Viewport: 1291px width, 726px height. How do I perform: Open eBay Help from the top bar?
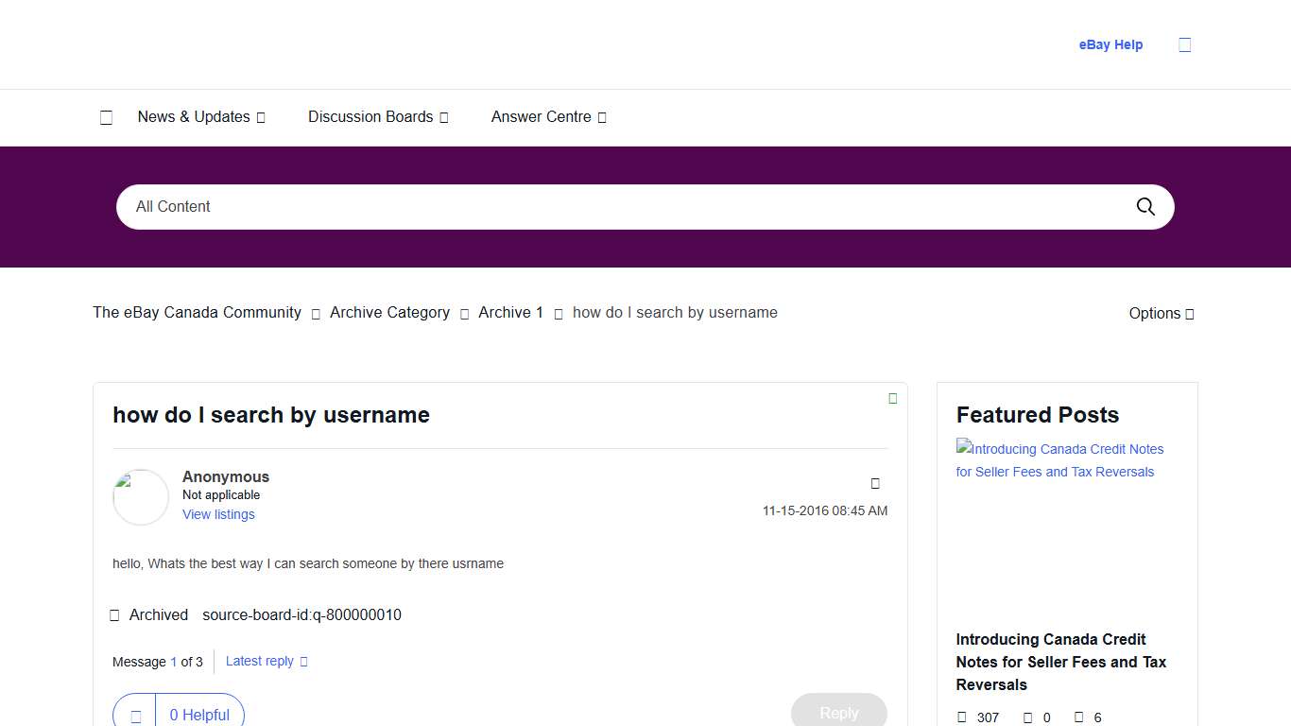(x=1110, y=43)
